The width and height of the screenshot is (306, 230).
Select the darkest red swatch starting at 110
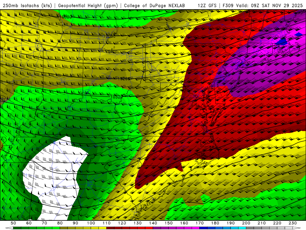(x=110, y=228)
